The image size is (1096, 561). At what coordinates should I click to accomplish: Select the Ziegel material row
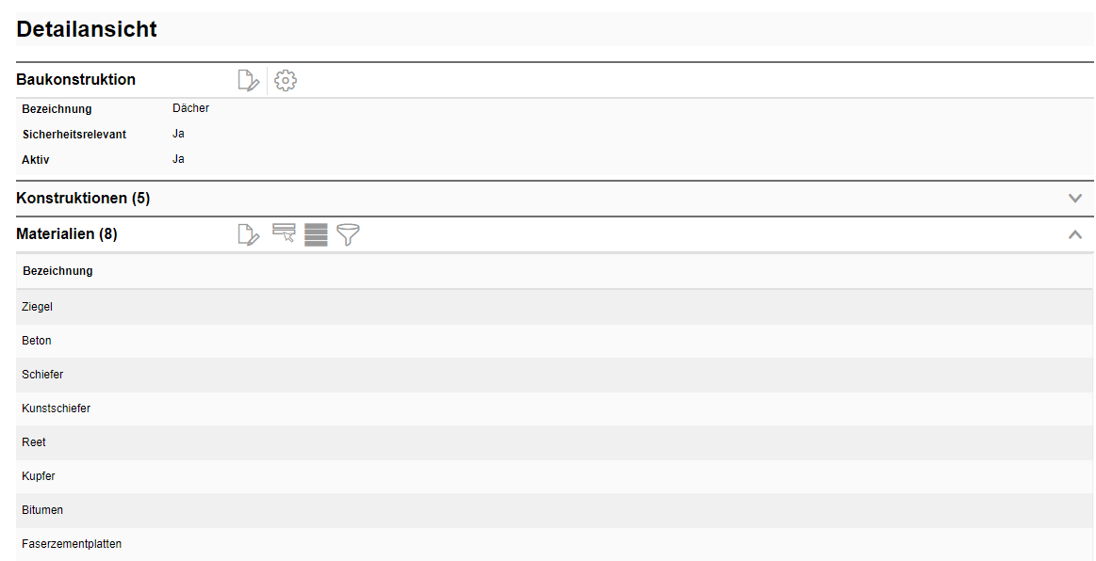click(38, 307)
